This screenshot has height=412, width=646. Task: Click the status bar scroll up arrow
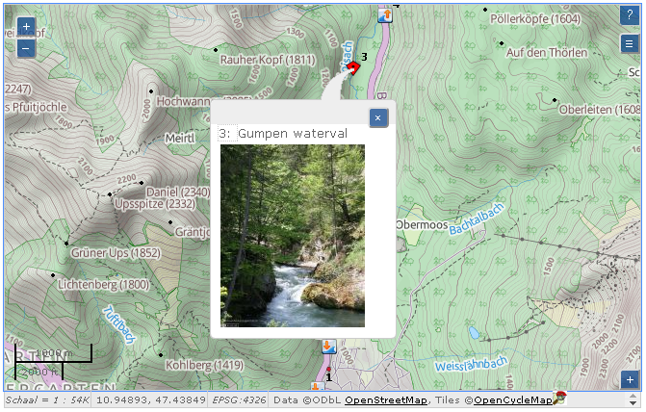coord(633,397)
